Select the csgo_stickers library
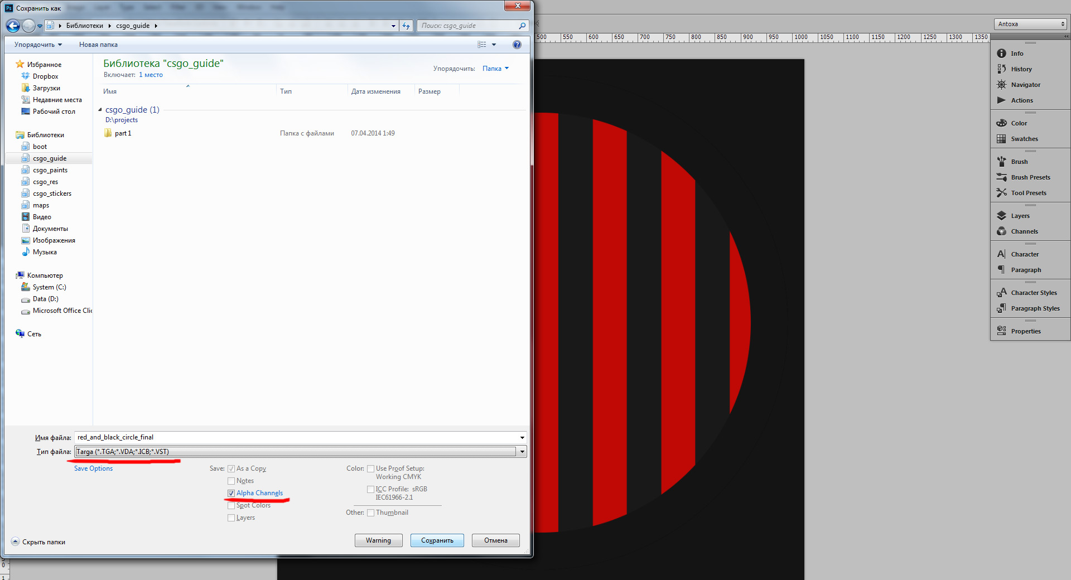Image resolution: width=1071 pixels, height=580 pixels. [52, 194]
